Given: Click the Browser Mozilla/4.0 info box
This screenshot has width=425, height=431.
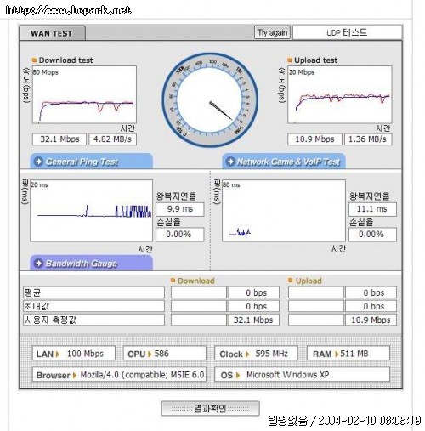Looking at the screenshot, I should click(x=119, y=375).
